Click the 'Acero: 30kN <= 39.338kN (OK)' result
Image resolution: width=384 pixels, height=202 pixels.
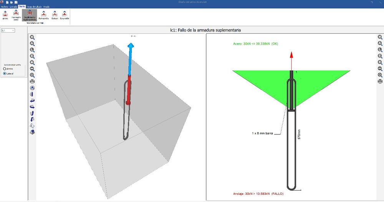[x=255, y=44]
